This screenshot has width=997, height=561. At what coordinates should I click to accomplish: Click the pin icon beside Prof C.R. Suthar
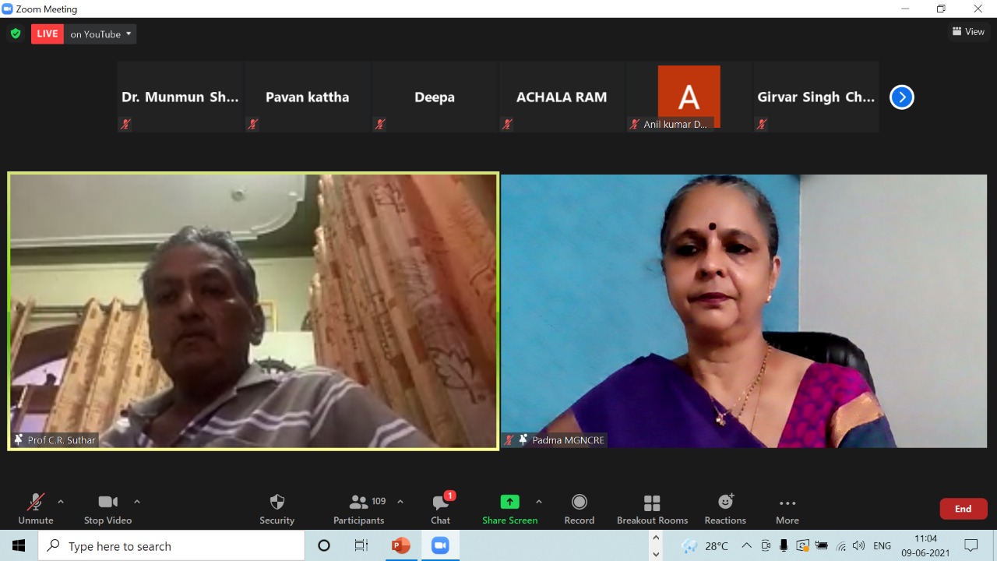19,440
